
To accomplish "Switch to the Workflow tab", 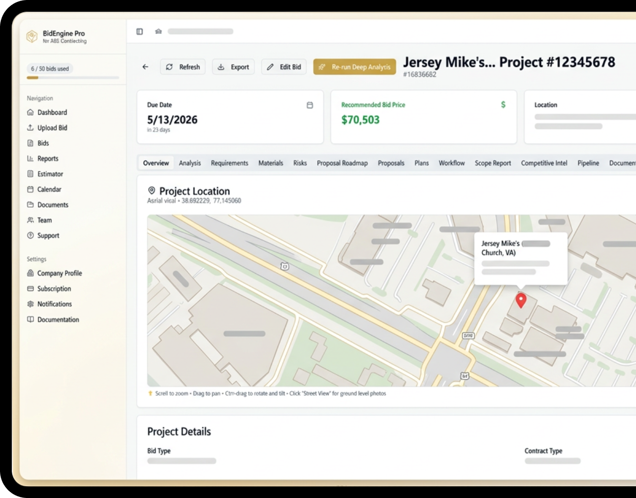I will click(x=451, y=163).
